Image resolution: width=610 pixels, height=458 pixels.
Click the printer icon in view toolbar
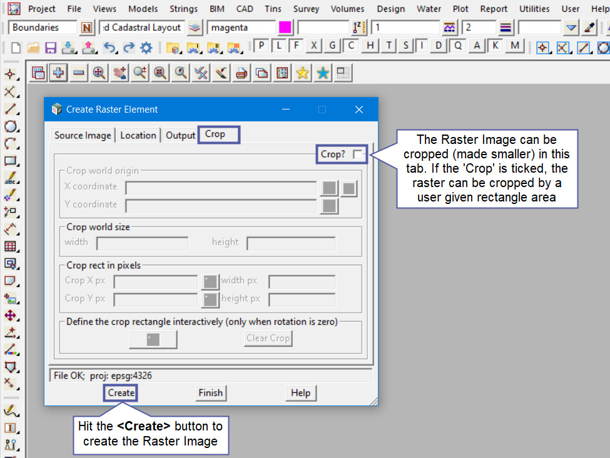click(x=241, y=73)
